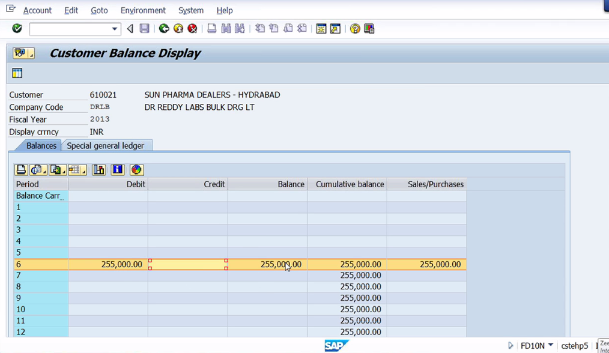Image resolution: width=609 pixels, height=353 pixels.
Task: Click the Create New Session icon
Action: [321, 29]
